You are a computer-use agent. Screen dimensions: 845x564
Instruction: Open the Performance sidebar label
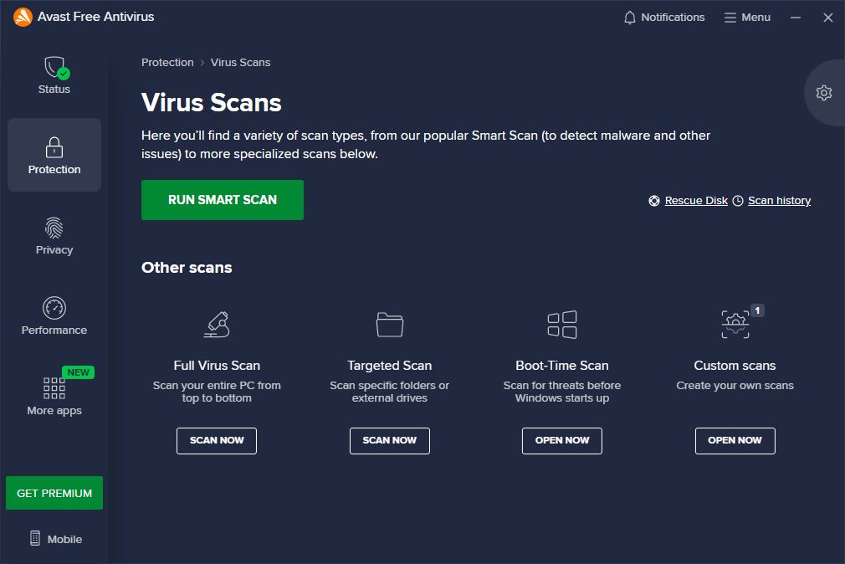pos(54,330)
